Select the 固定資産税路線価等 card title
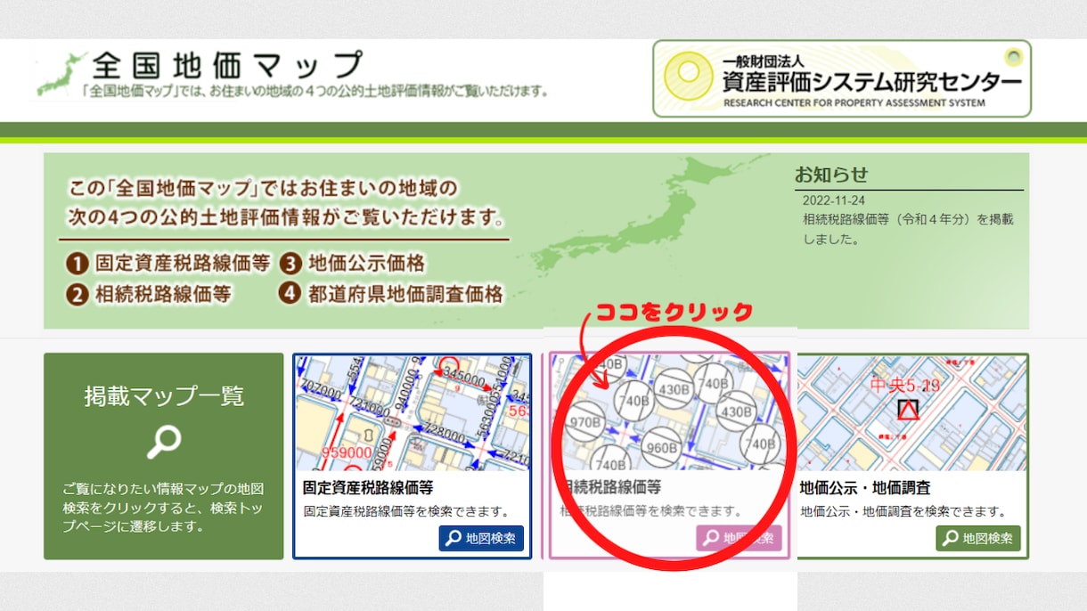Screen dimensions: 1087x611 368,487
